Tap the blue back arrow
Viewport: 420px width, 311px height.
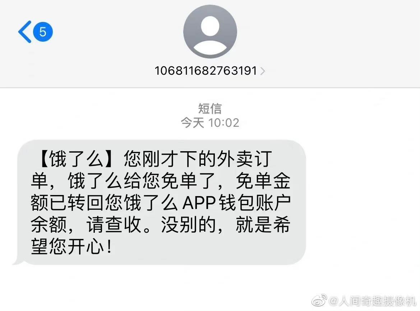[25, 32]
